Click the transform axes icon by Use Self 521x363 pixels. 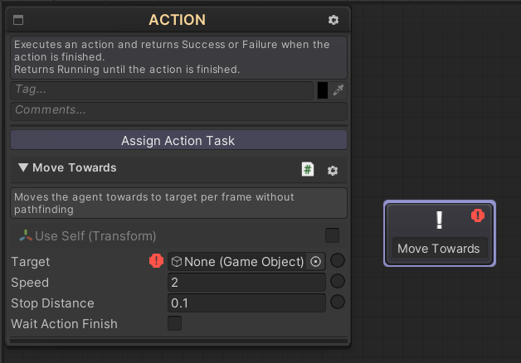coord(26,235)
